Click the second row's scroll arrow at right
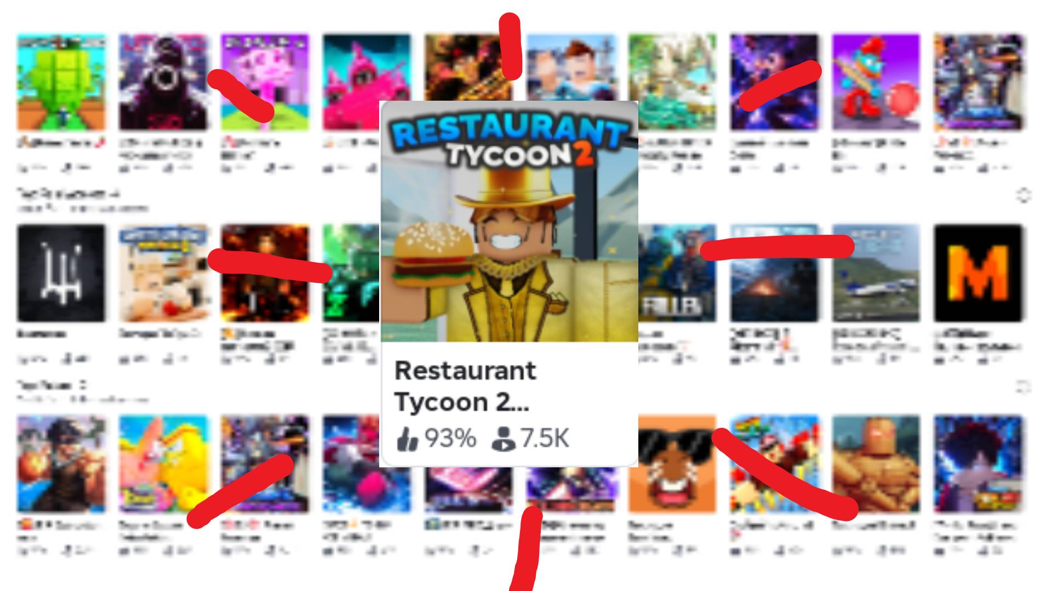 tap(1024, 195)
